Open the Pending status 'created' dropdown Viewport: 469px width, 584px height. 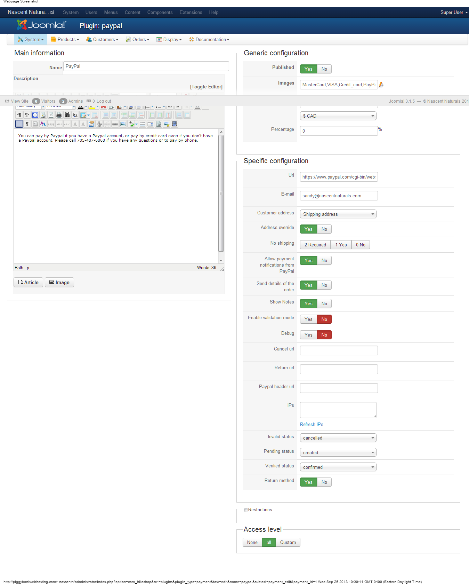coord(338,452)
